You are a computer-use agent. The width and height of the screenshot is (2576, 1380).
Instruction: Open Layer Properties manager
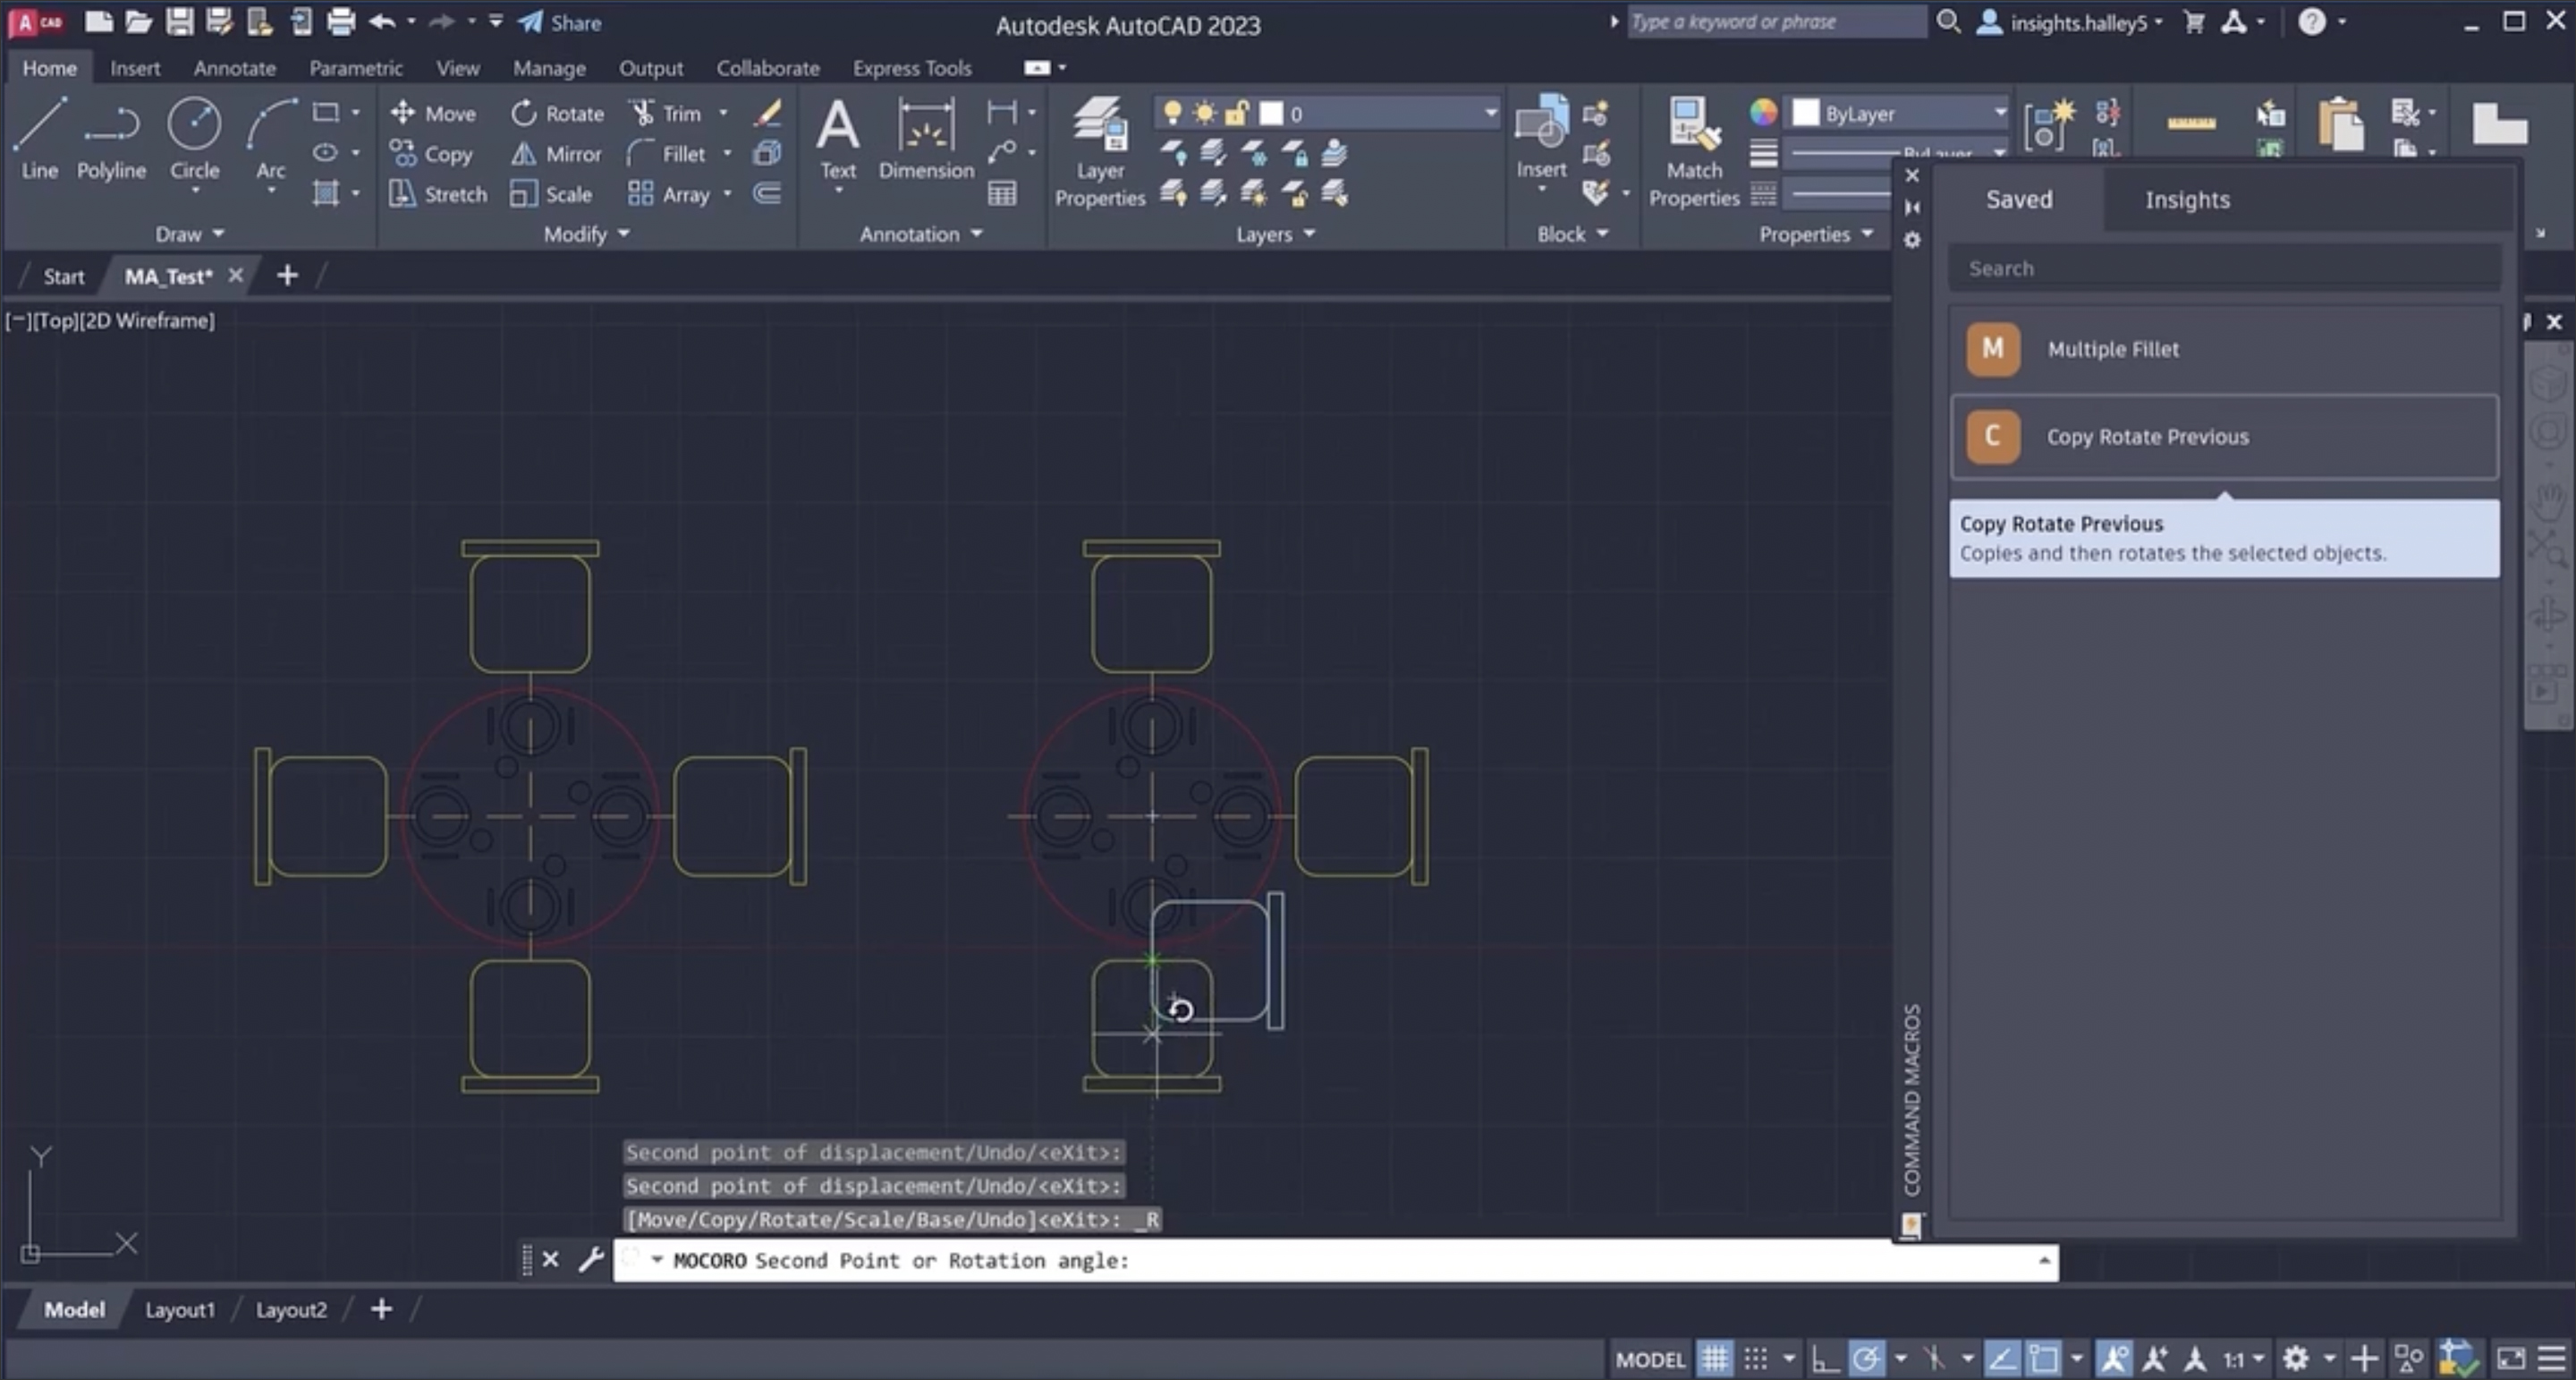[x=1100, y=152]
